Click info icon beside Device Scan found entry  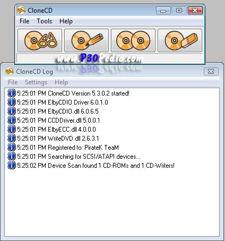pos(12,165)
